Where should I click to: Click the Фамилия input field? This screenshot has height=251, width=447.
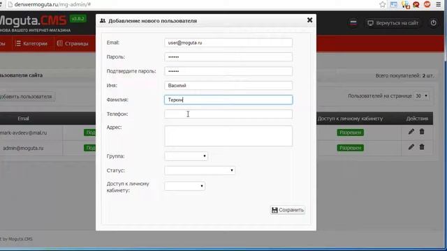228,100
